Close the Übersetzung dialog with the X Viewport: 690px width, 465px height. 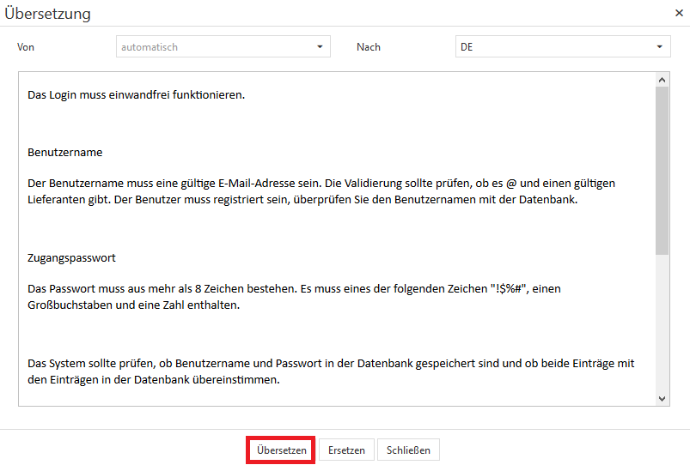click(x=679, y=15)
